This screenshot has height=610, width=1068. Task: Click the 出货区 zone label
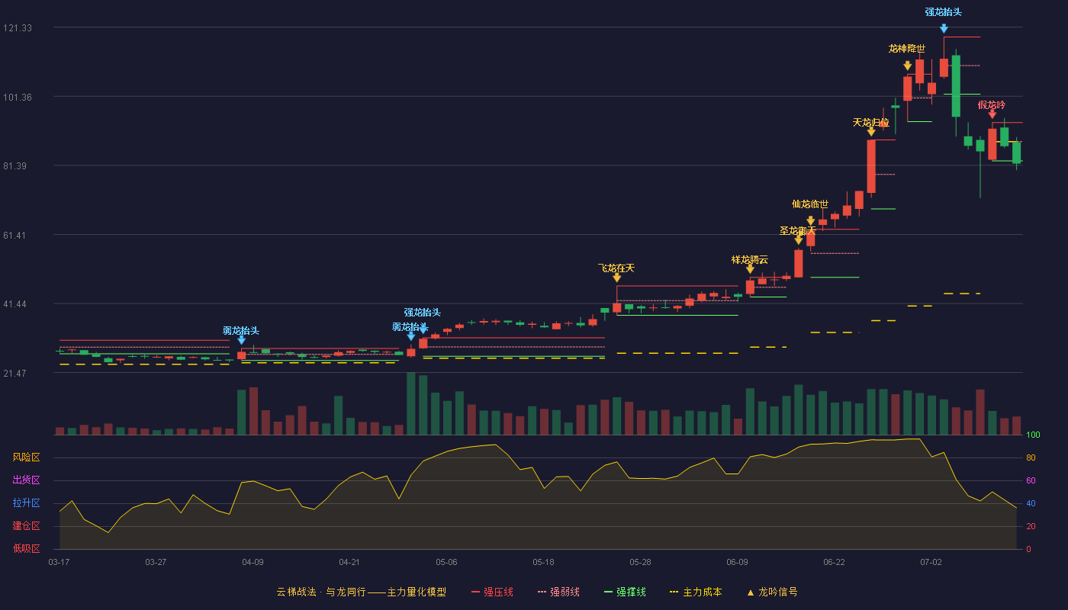click(26, 480)
